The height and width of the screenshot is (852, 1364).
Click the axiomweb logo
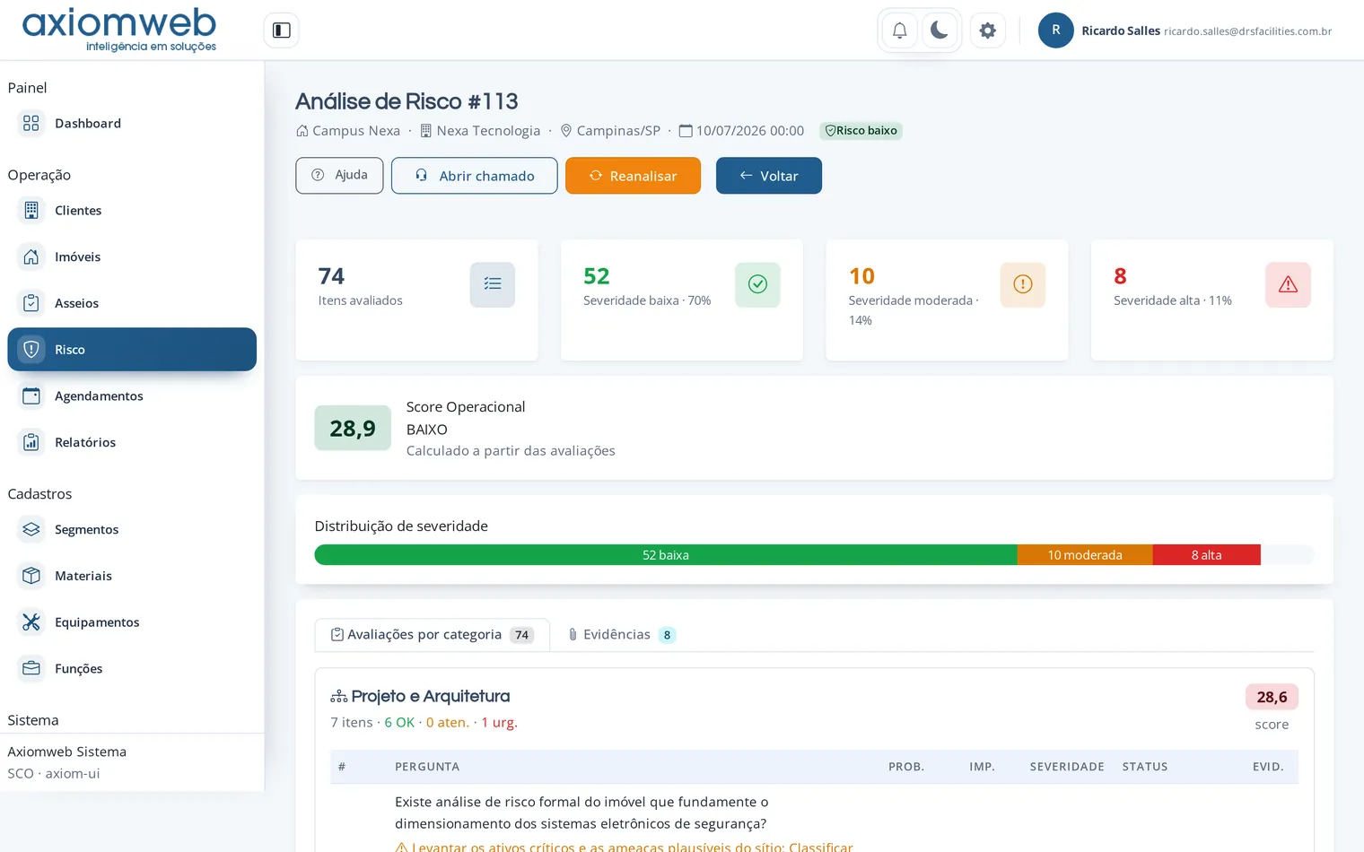pyautogui.click(x=119, y=30)
